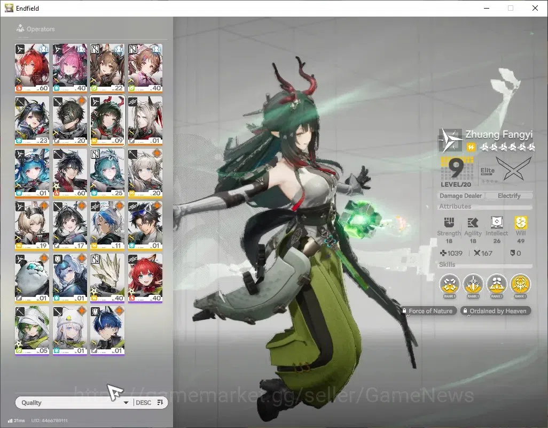Open the first skill icon in Skills

point(449,284)
